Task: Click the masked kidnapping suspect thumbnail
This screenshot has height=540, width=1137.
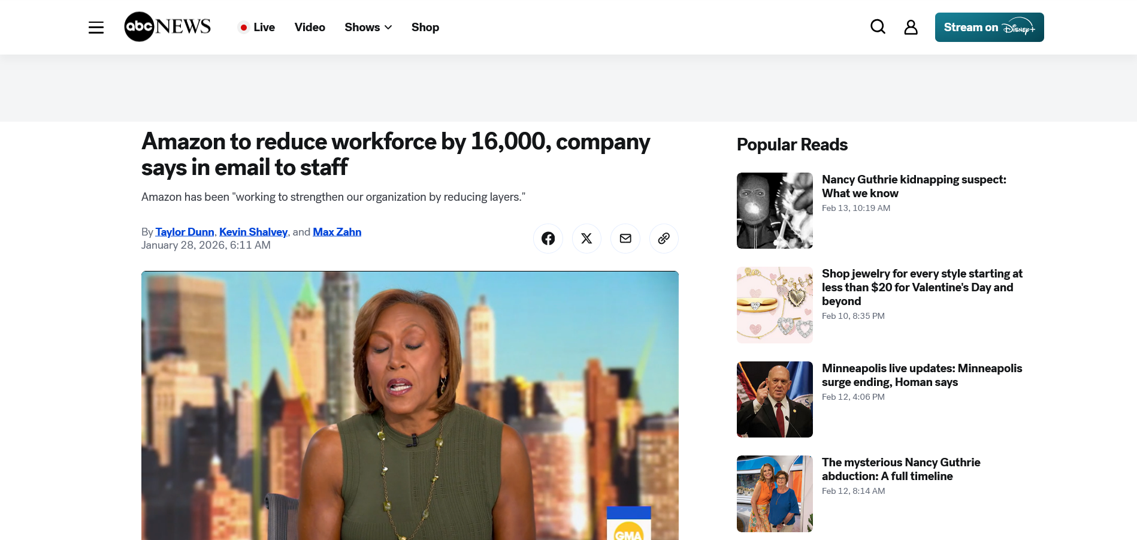Action: 775,210
